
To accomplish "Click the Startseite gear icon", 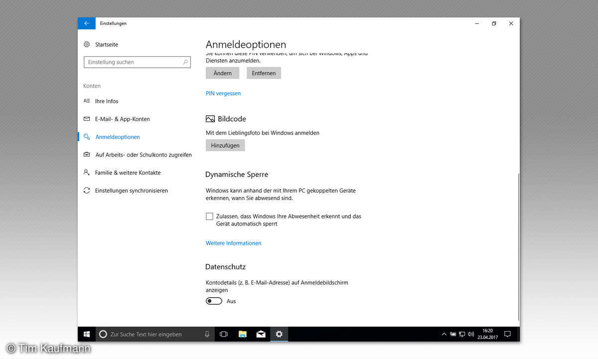I will [x=87, y=44].
